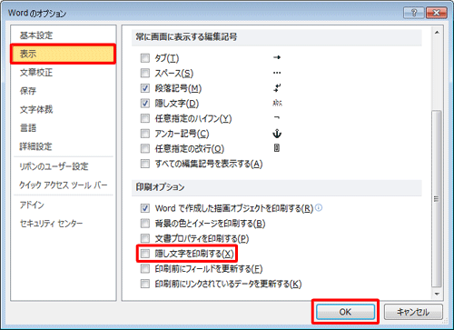Image resolution: width=454 pixels, height=330 pixels.
Task: Check 文書プロパティを印刷する(P)
Action: click(x=145, y=238)
